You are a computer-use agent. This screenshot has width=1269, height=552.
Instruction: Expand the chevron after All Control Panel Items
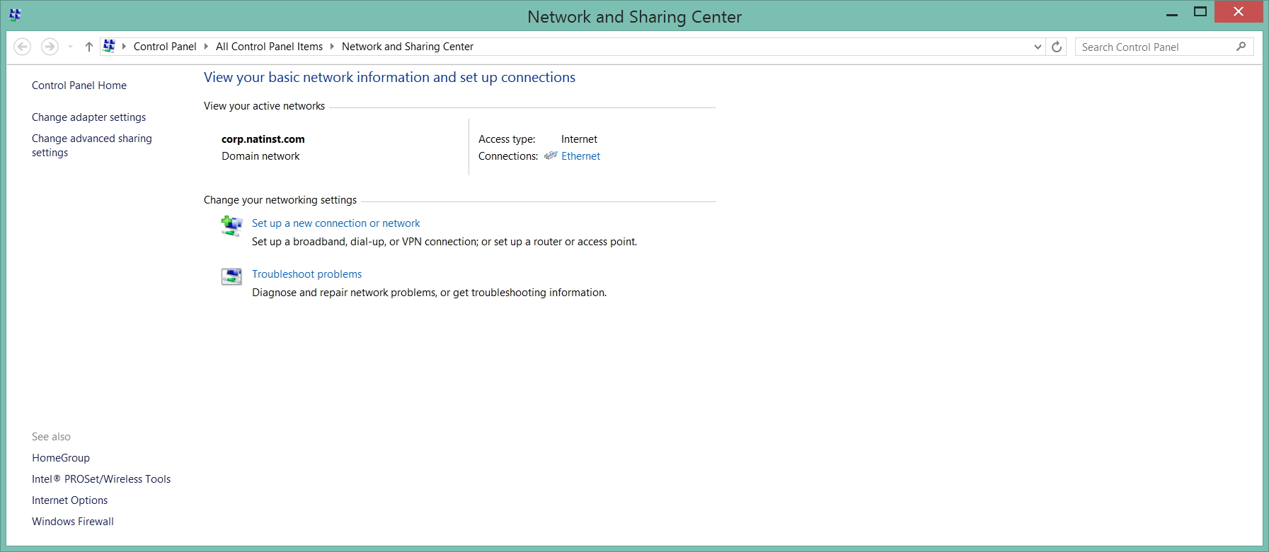pyautogui.click(x=331, y=47)
